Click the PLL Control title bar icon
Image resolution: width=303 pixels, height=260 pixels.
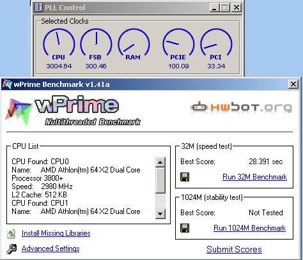38,8
